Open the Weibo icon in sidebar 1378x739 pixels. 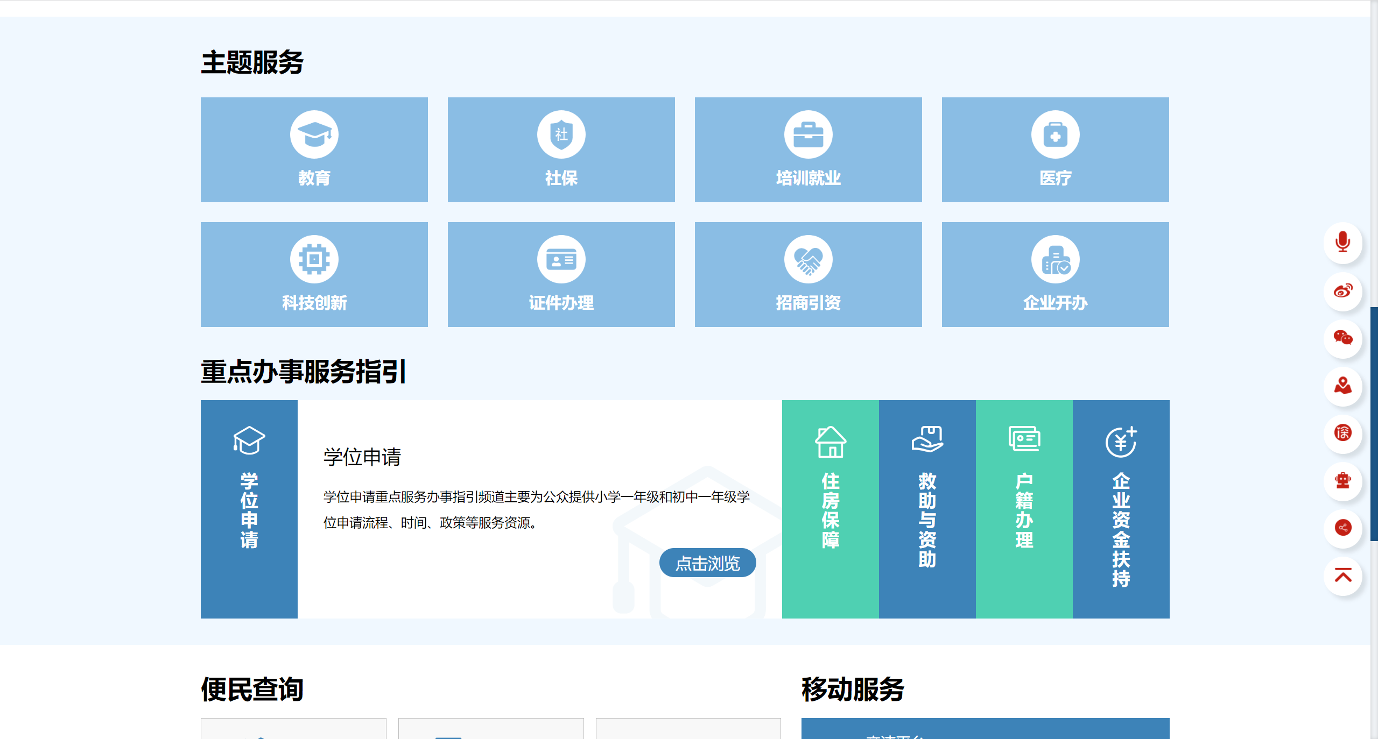1342,290
